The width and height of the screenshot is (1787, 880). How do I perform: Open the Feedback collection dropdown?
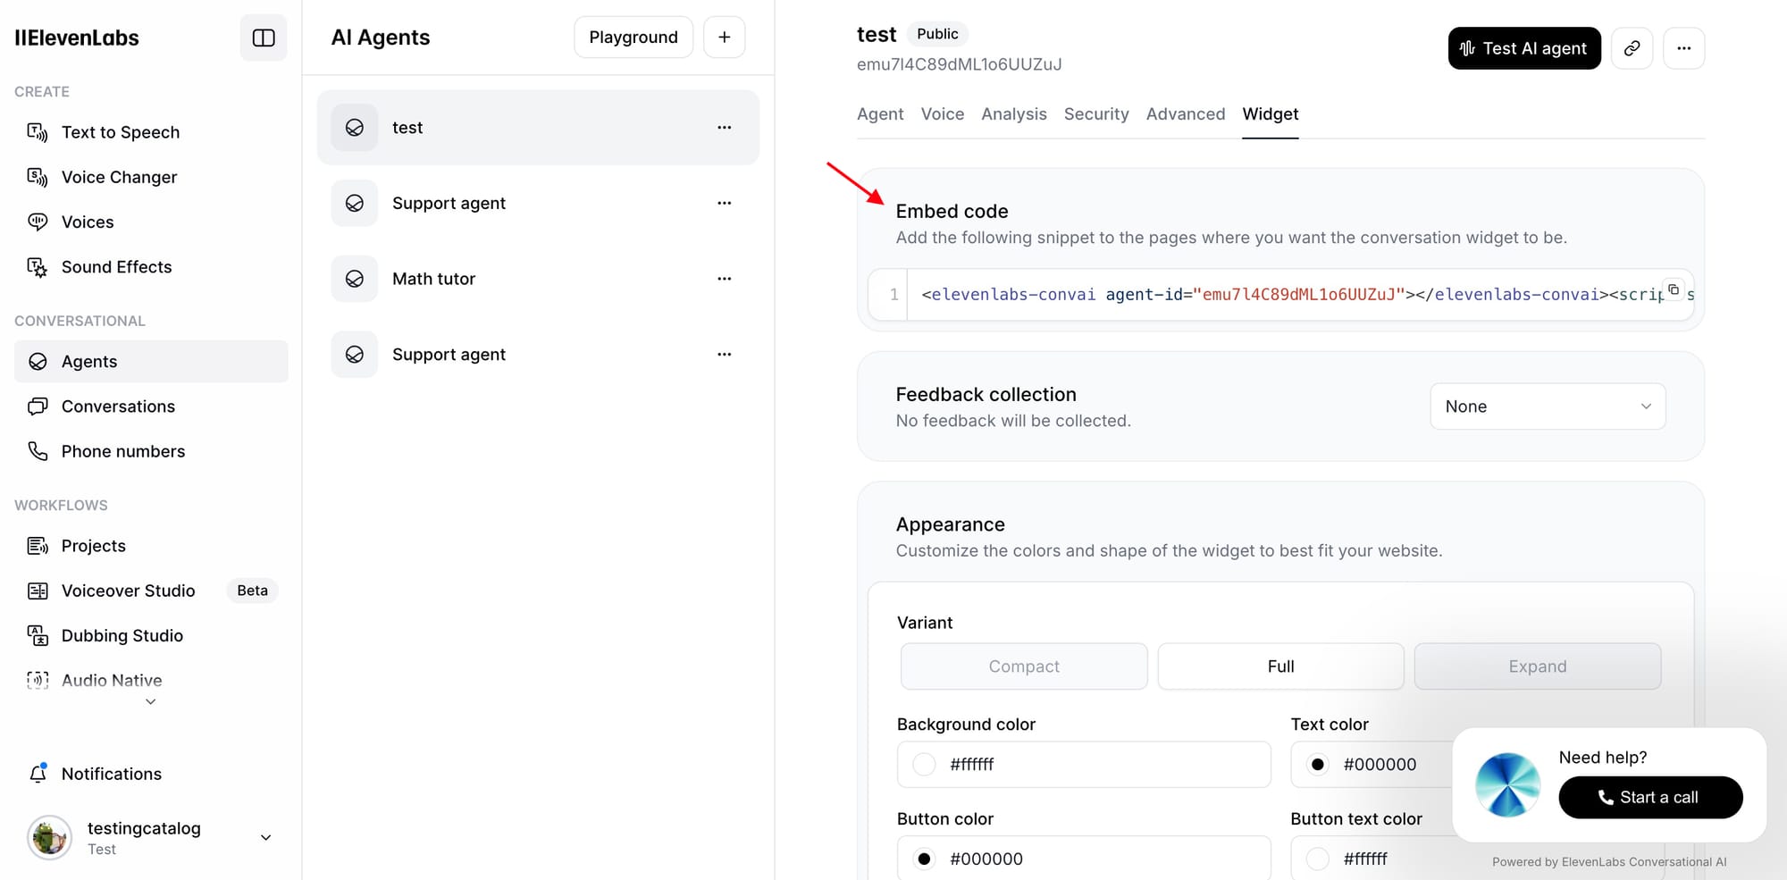1548,406
